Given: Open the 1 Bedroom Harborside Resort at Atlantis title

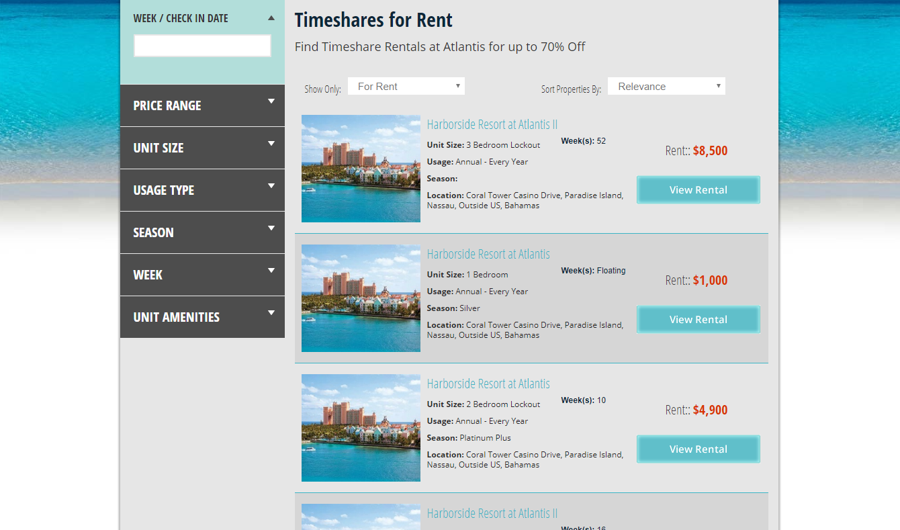Looking at the screenshot, I should [x=488, y=254].
